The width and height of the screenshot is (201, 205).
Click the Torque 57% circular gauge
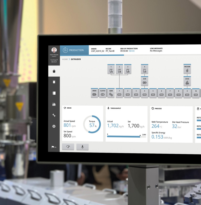pos(92,124)
